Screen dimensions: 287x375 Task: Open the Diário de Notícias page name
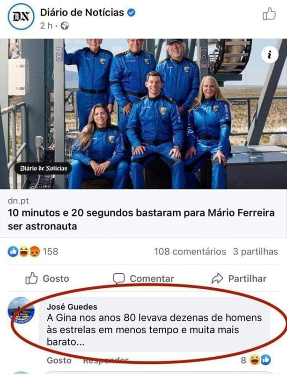tap(82, 13)
